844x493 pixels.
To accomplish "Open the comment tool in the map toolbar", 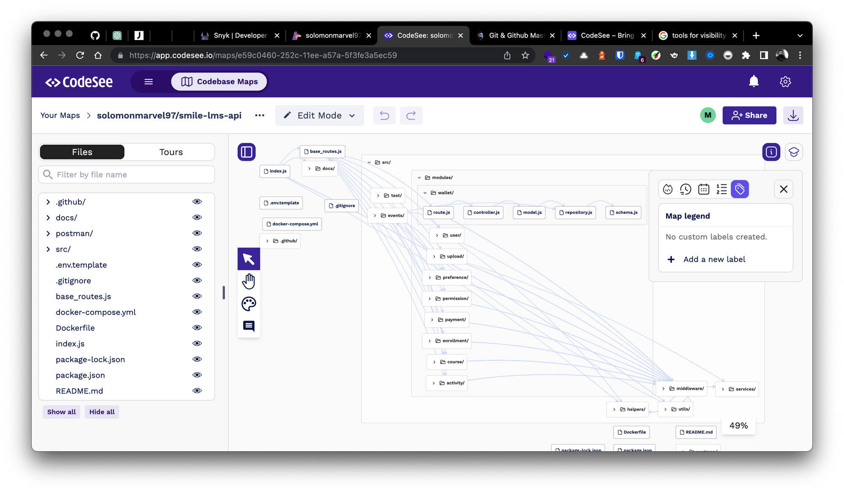I will click(249, 326).
